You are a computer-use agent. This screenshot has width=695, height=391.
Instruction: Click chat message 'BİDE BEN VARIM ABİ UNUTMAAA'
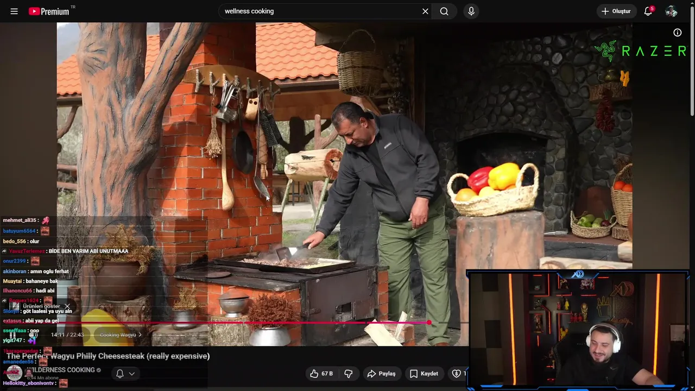pos(88,251)
